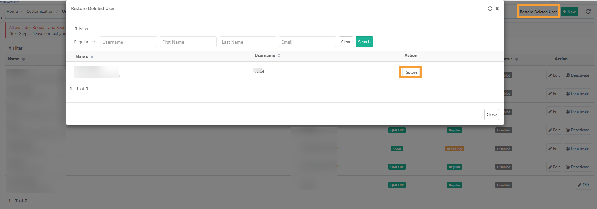Viewport: 597px width, 209px height.
Task: Click the green New user button
Action: (x=569, y=12)
